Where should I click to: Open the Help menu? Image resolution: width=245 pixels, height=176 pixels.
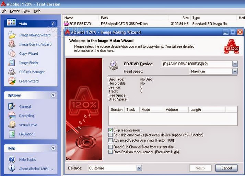[x=37, y=11]
